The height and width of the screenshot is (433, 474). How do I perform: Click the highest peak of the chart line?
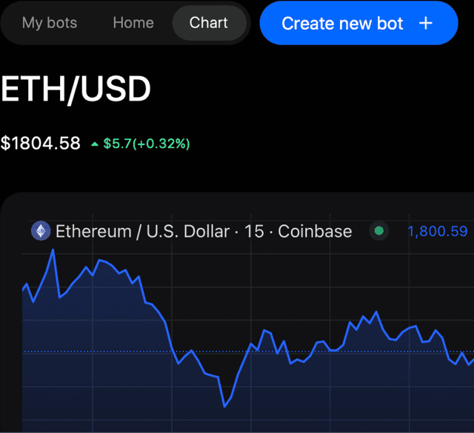(53, 251)
